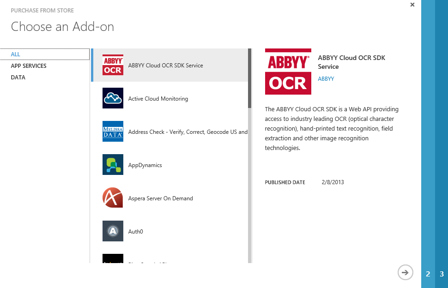
Task: Select the Auth0 shield icon
Action: [x=113, y=231]
